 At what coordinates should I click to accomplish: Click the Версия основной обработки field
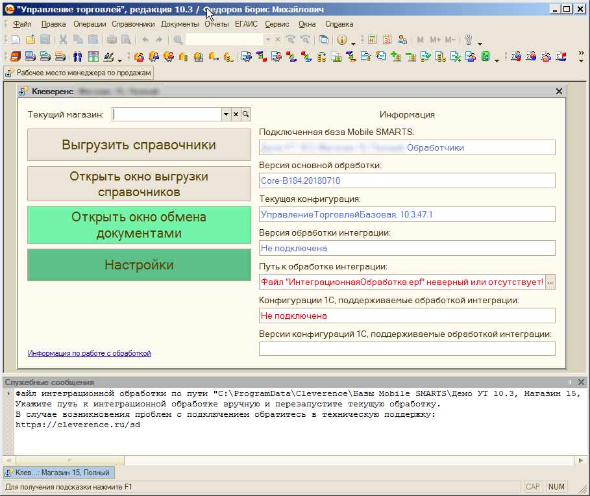point(407,180)
